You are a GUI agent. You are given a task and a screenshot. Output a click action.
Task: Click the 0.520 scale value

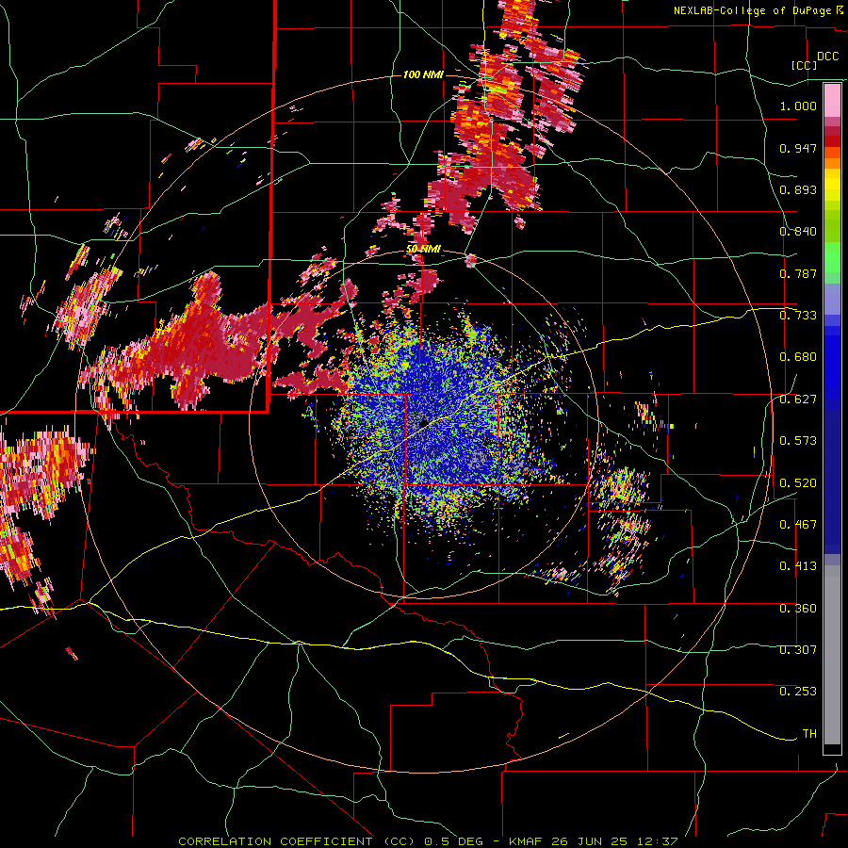coord(798,483)
